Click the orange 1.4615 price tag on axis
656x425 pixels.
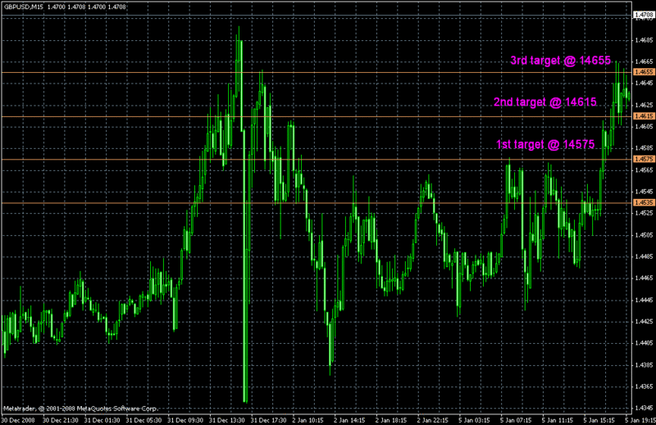pyautogui.click(x=644, y=115)
